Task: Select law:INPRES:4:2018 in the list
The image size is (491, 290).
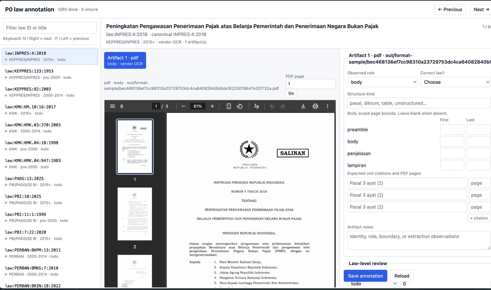Action: click(x=50, y=56)
